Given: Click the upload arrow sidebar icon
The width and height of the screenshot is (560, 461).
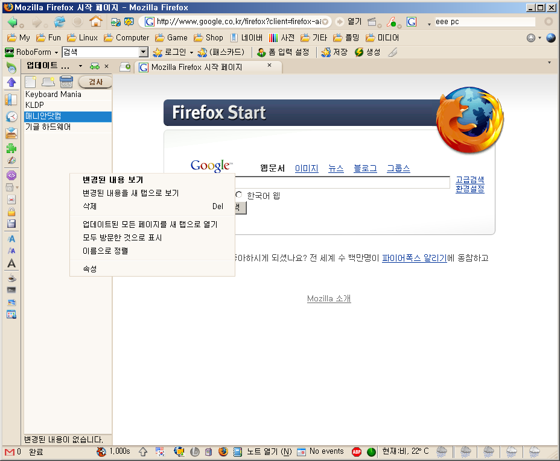Looking at the screenshot, I should click(11, 83).
